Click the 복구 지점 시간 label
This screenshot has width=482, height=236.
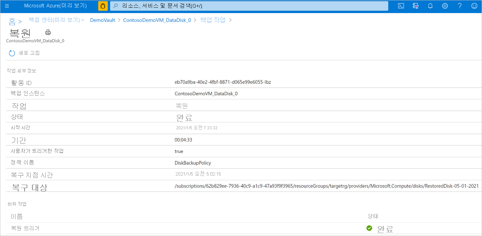tap(32, 175)
